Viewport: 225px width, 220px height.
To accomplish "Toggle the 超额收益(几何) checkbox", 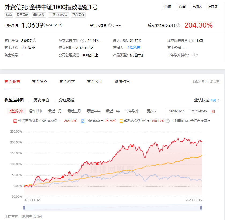I will (121, 121).
